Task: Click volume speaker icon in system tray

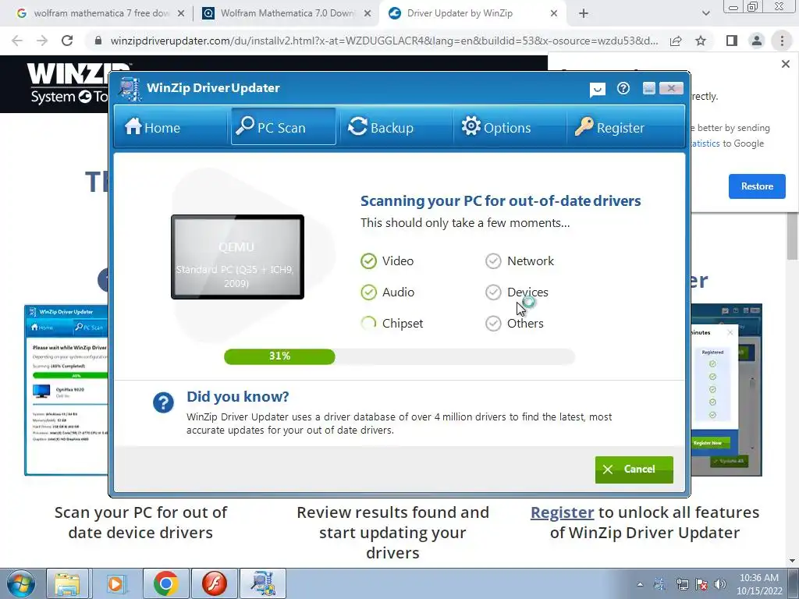Action: tap(720, 584)
